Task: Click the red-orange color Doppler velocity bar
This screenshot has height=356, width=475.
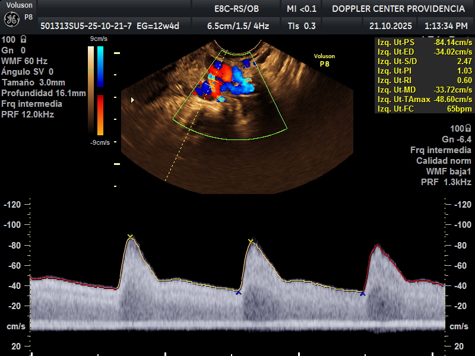Action: (100, 115)
